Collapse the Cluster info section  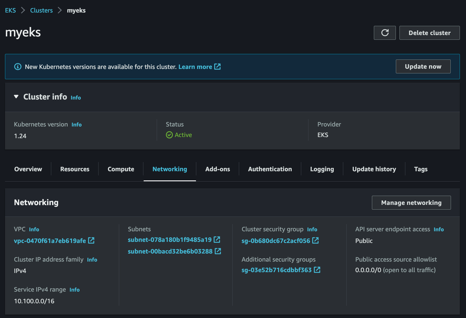coord(16,97)
